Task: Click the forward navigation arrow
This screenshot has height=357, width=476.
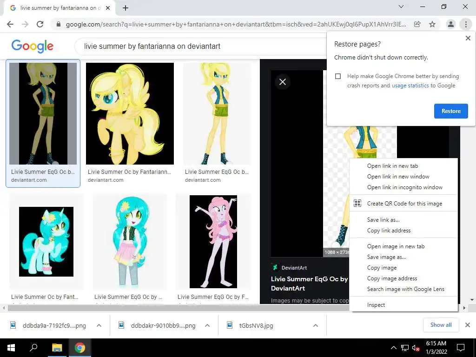Action: coord(25,24)
